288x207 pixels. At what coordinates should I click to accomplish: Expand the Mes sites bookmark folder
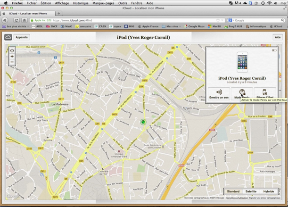coord(172,26)
